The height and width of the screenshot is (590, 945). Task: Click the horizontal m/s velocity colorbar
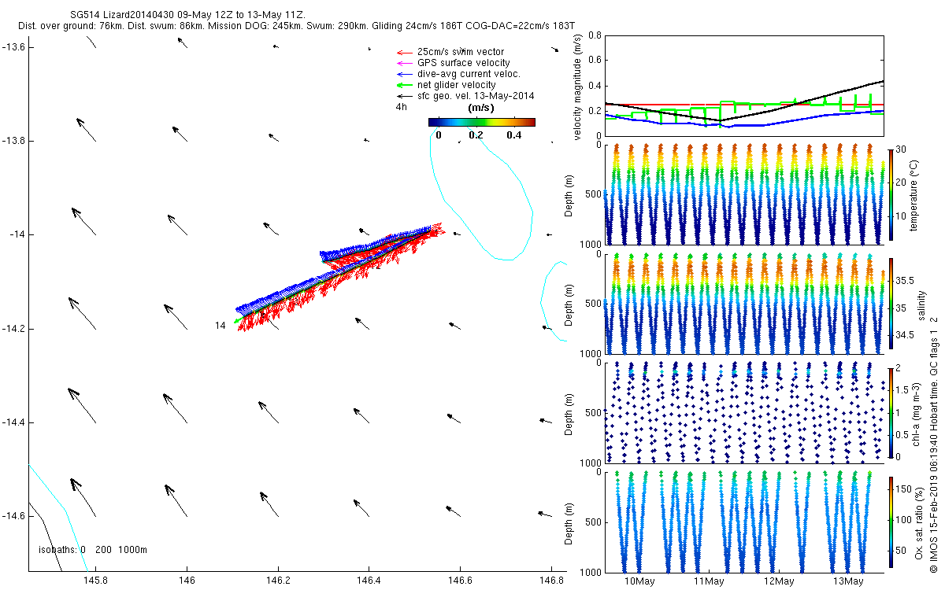click(481, 122)
